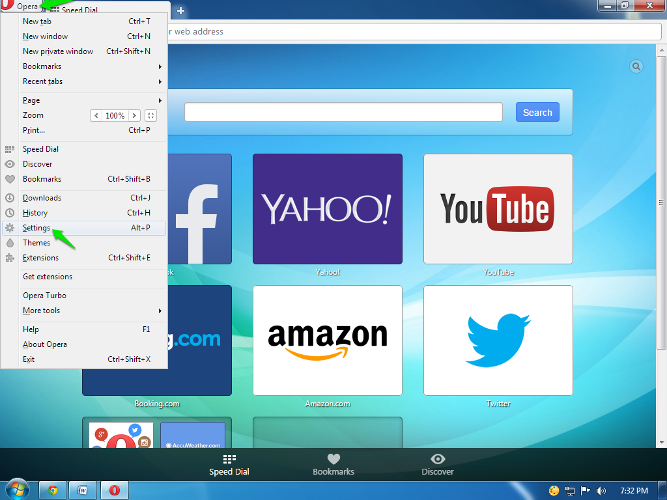Click the Word icon in taskbar
This screenshot has height=500, width=667.
pos(83,490)
